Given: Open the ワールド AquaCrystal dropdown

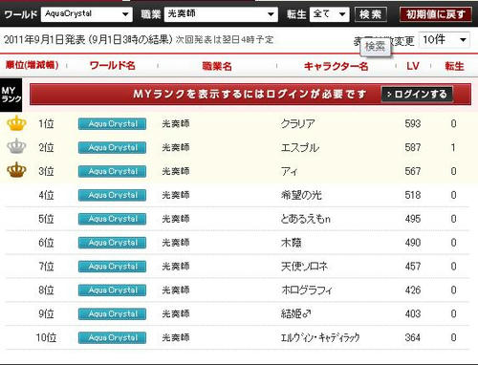Looking at the screenshot, I should 87,14.
